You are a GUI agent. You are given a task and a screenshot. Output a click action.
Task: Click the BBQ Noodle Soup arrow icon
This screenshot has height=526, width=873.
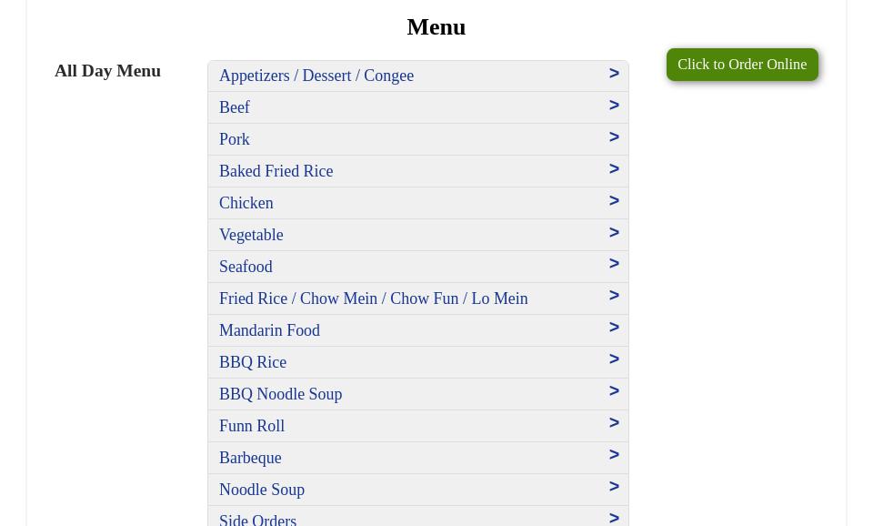coord(614,391)
